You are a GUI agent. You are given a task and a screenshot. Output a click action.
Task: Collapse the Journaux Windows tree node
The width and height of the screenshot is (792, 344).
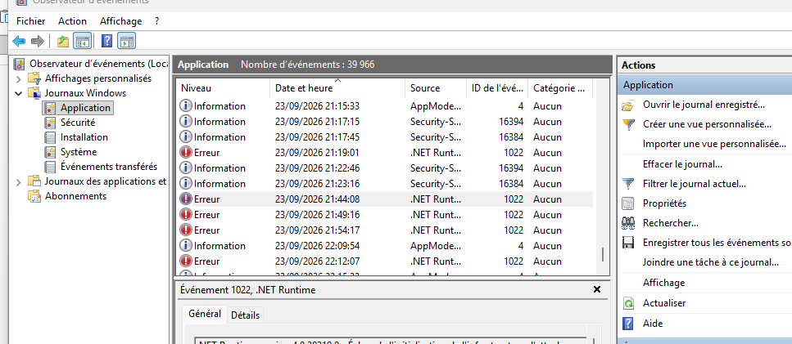coord(18,93)
